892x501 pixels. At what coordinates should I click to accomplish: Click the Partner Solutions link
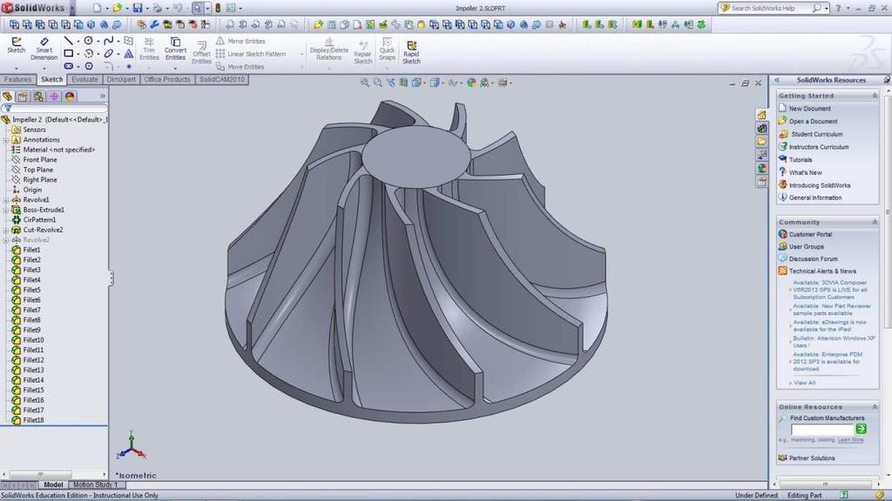(x=812, y=458)
